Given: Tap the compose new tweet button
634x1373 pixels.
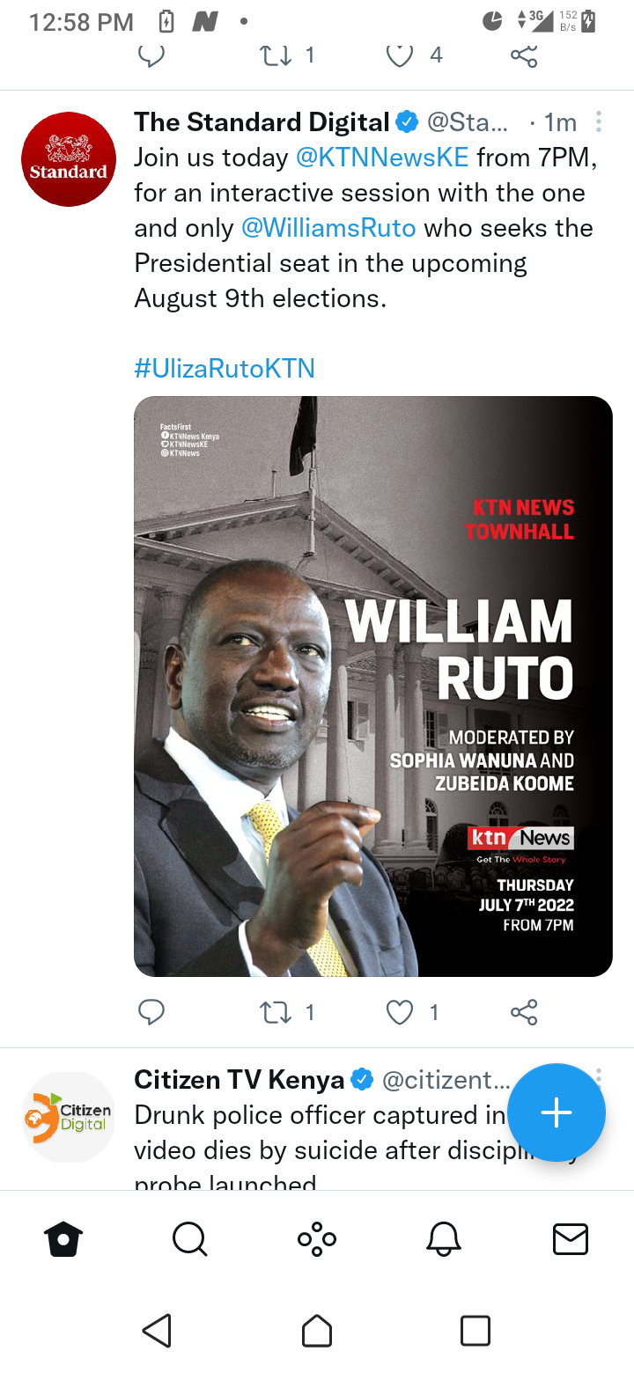Looking at the screenshot, I should pyautogui.click(x=557, y=1112).
